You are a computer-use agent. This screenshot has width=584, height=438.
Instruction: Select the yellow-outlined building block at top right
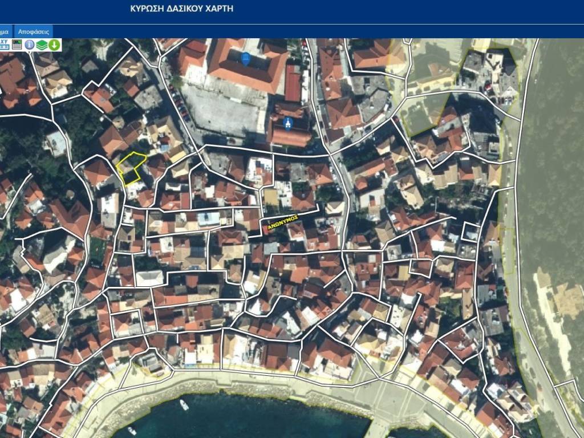click(x=492, y=74)
